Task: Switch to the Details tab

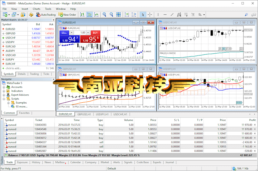Action: coord(22,74)
